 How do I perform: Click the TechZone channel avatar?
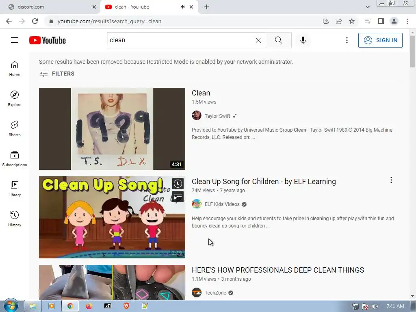tap(197, 292)
